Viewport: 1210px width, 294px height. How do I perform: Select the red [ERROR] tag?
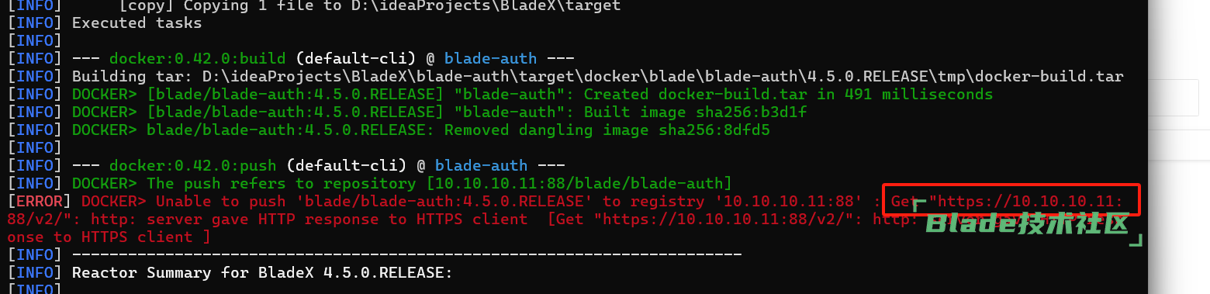click(x=35, y=202)
